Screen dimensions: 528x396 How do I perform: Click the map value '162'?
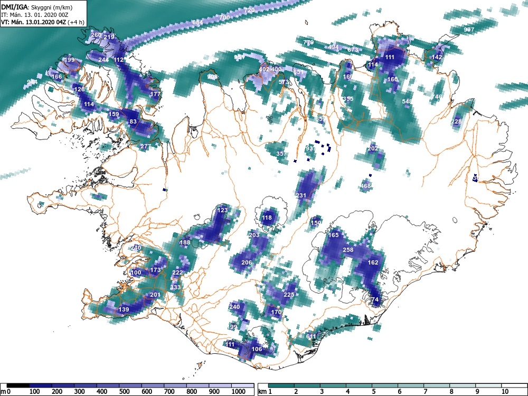[373, 262]
